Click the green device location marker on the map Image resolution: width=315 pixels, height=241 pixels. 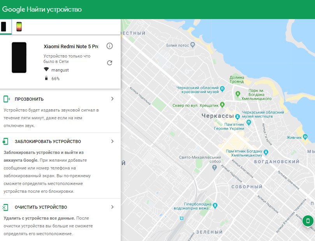pyautogui.click(x=308, y=221)
